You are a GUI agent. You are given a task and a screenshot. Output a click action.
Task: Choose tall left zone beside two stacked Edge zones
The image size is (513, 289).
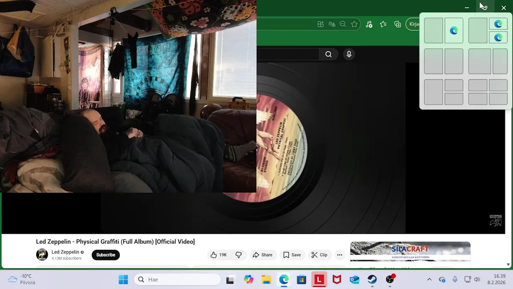478,31
